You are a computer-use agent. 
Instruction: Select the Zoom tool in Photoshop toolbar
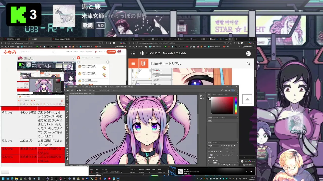[67, 151]
